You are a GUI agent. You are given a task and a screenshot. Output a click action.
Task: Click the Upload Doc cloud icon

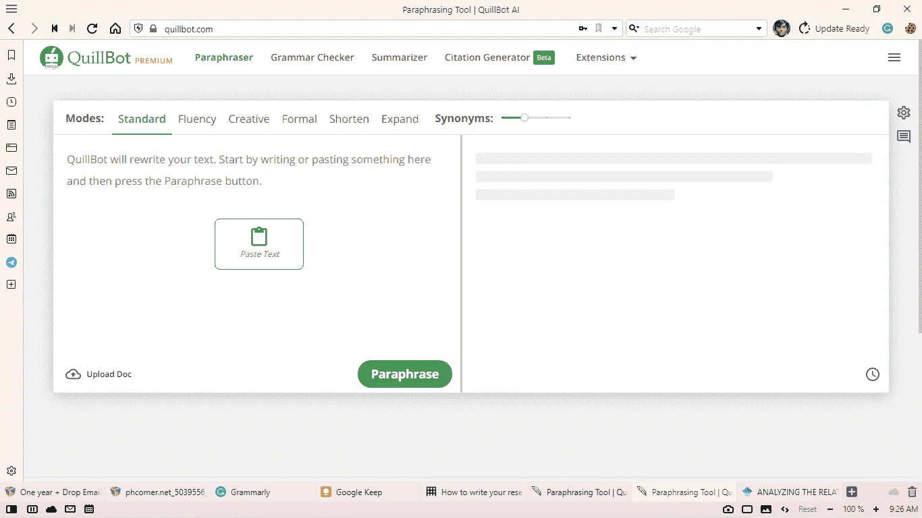point(73,374)
